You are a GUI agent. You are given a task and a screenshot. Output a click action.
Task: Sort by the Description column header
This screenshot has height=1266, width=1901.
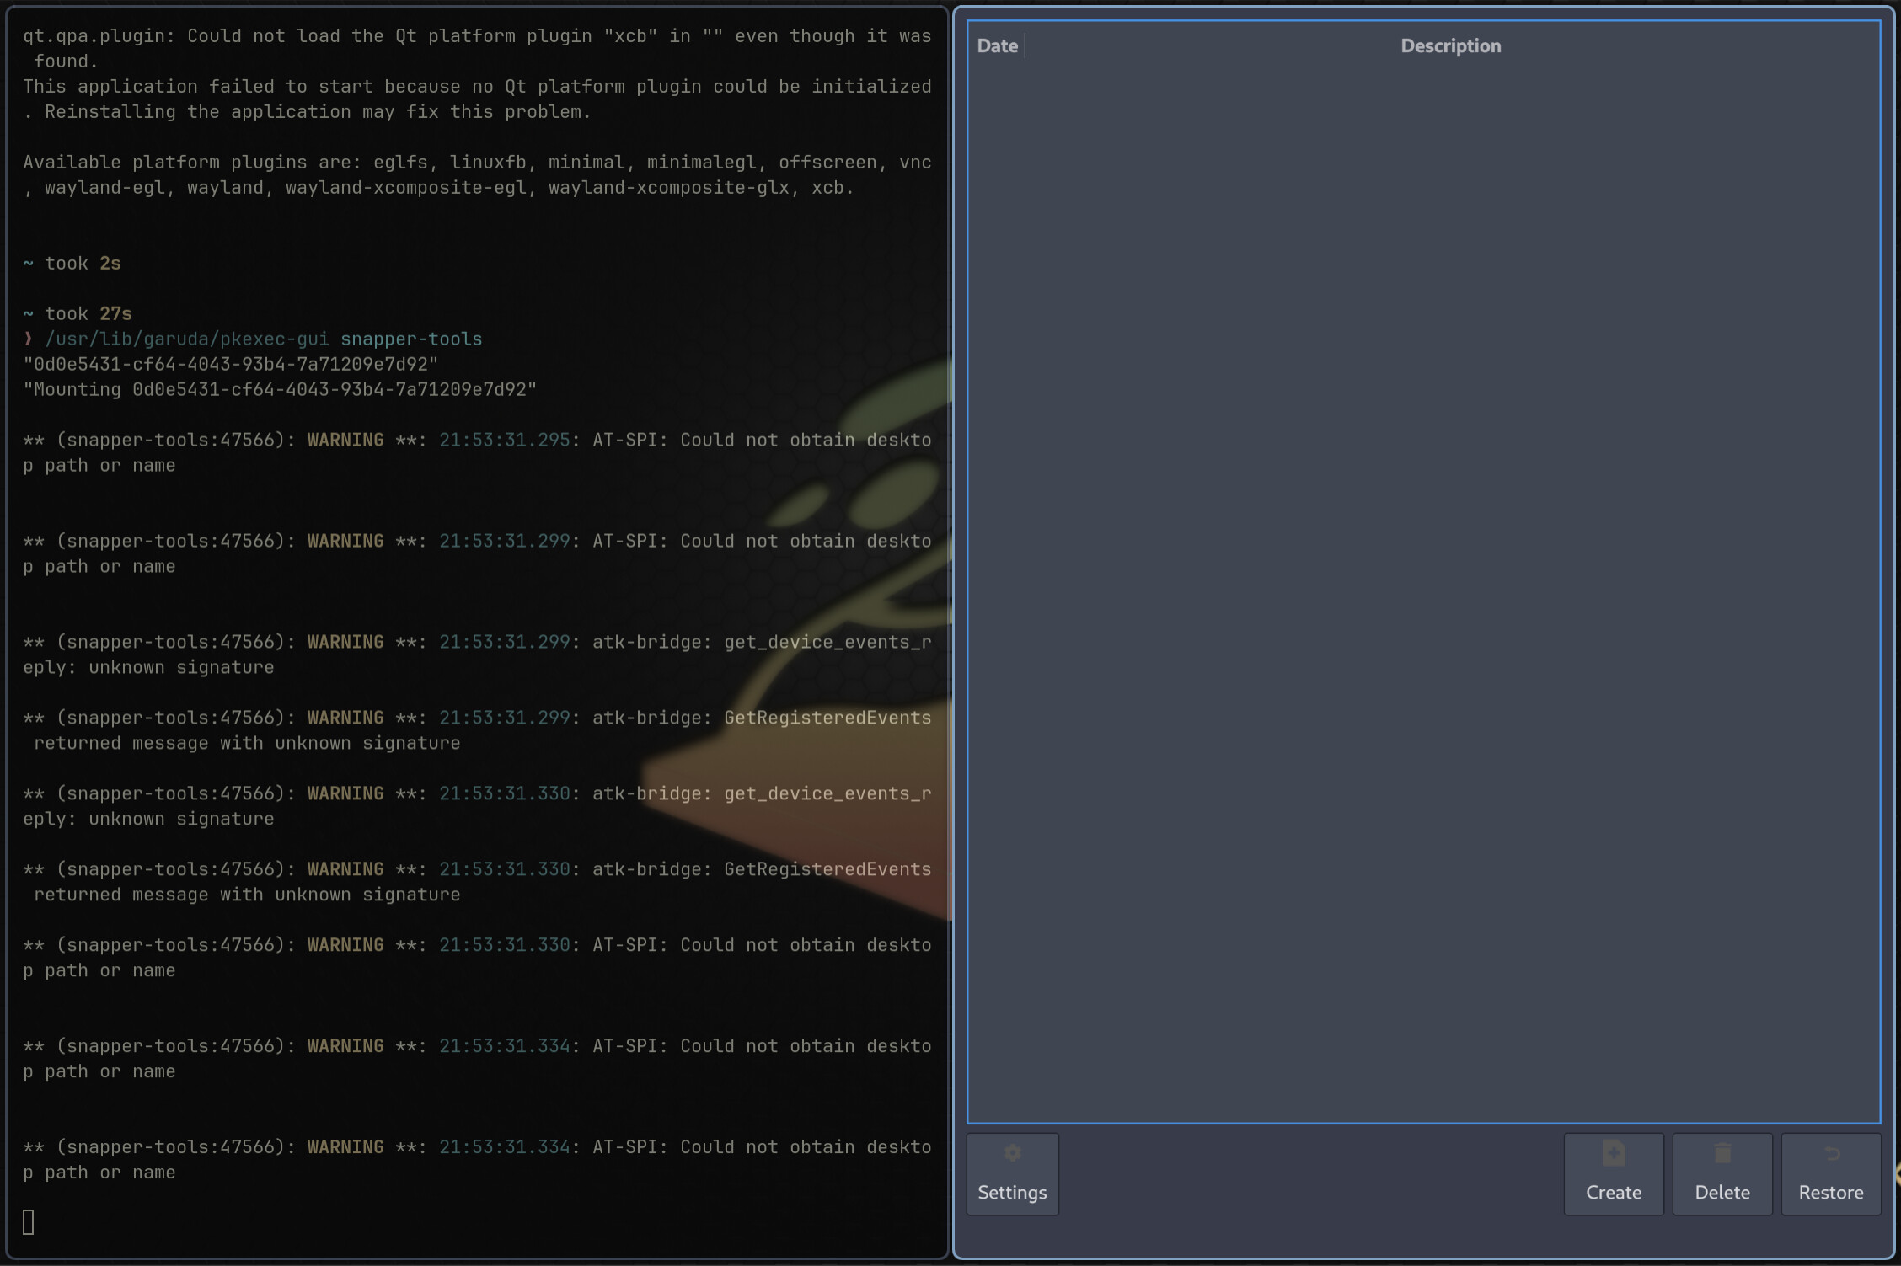point(1451,46)
